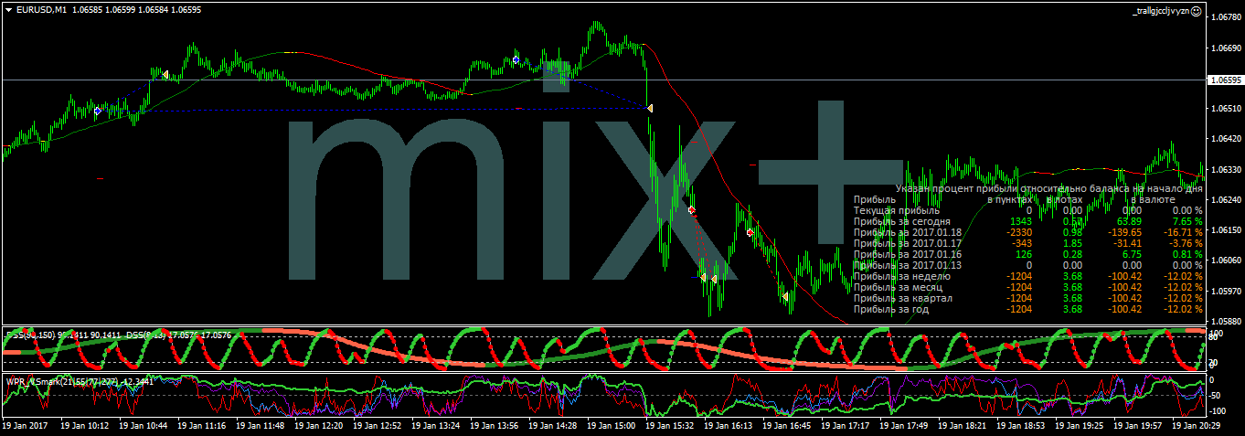Click the 1.06510 price scale label
Screen dimensions: 1245x436
tap(1226, 109)
